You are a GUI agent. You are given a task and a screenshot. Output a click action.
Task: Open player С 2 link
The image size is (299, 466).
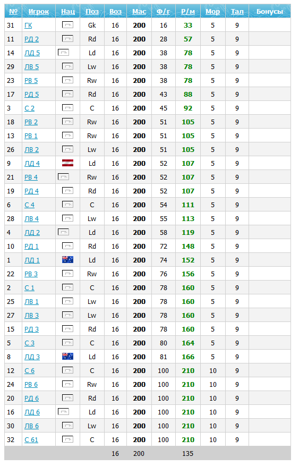[x=29, y=108]
